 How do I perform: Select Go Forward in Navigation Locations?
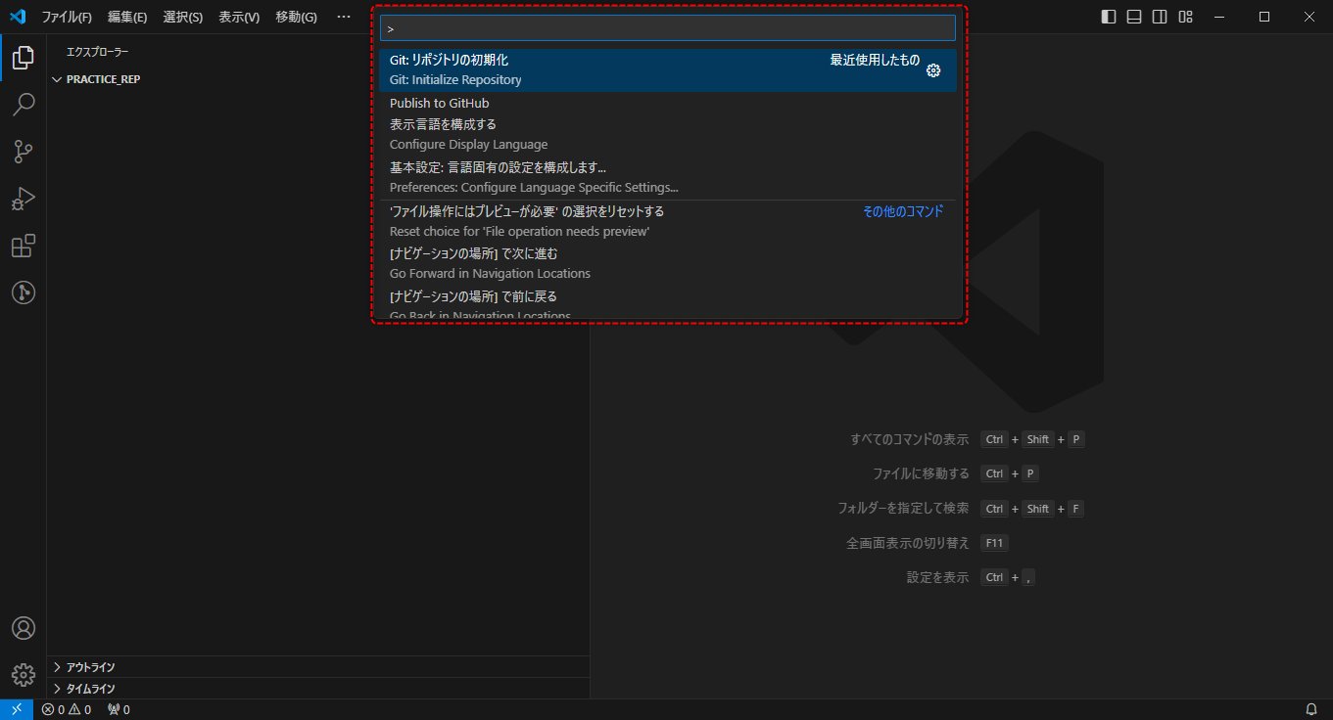coord(668,264)
